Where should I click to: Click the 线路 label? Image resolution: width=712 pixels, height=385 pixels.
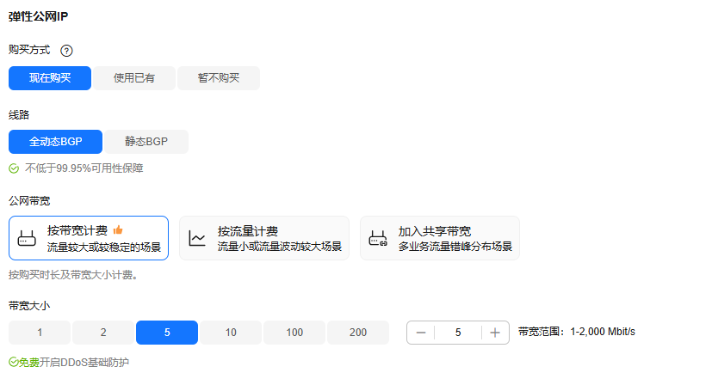pyautogui.click(x=19, y=115)
